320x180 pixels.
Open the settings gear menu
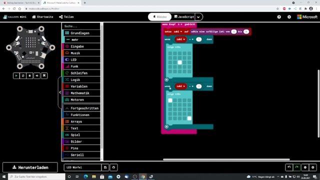pyautogui.click(x=289, y=17)
